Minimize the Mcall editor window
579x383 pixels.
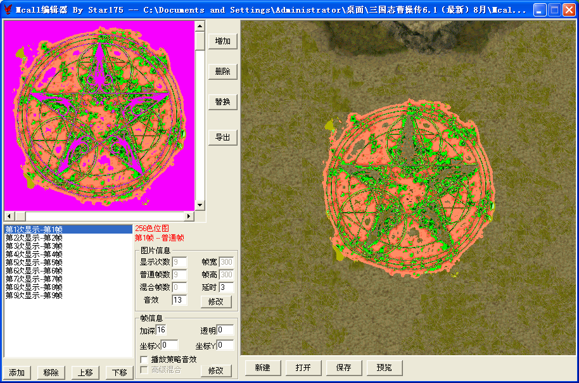tap(540, 10)
